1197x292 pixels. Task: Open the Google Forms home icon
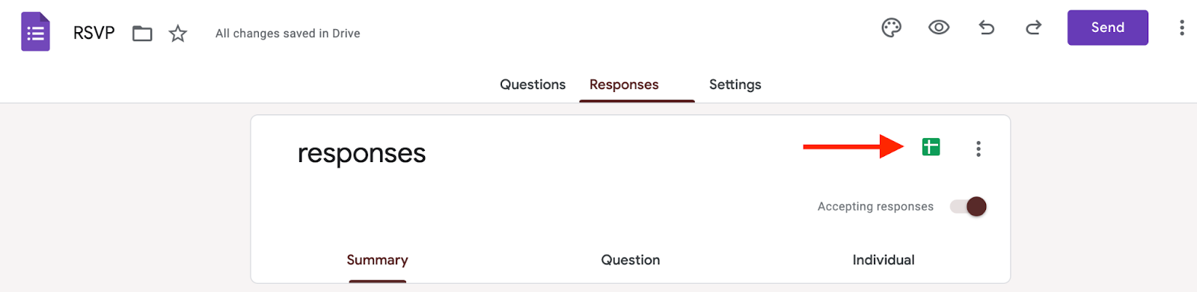coord(35,32)
